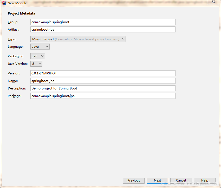Image resolution: width=221 pixels, height=188 pixels.
Task: Click the Group label
Action: (13, 22)
